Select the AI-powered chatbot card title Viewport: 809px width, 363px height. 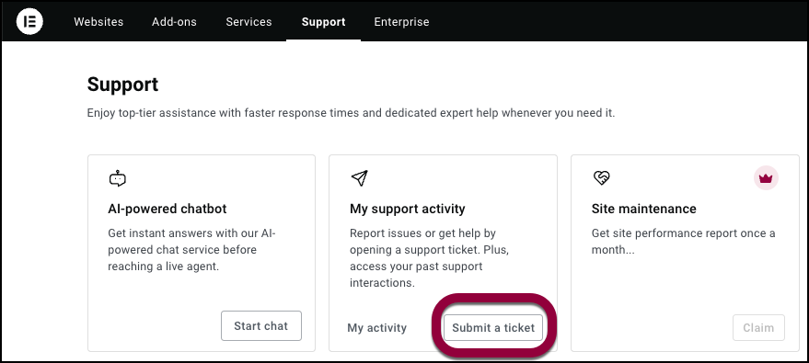click(x=168, y=209)
